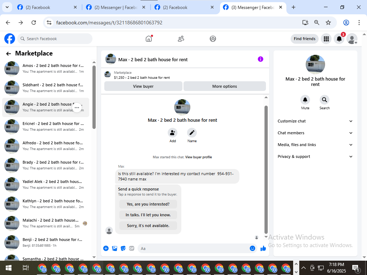Expand Media, files and links section

[x=315, y=145]
